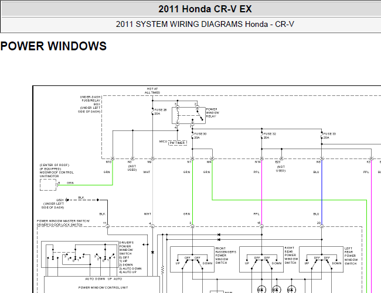
Task: Click the blue wire from N6
Action: tap(322, 192)
